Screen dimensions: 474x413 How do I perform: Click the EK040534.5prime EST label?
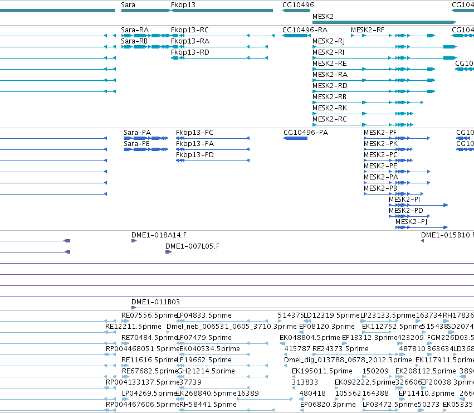(210, 349)
